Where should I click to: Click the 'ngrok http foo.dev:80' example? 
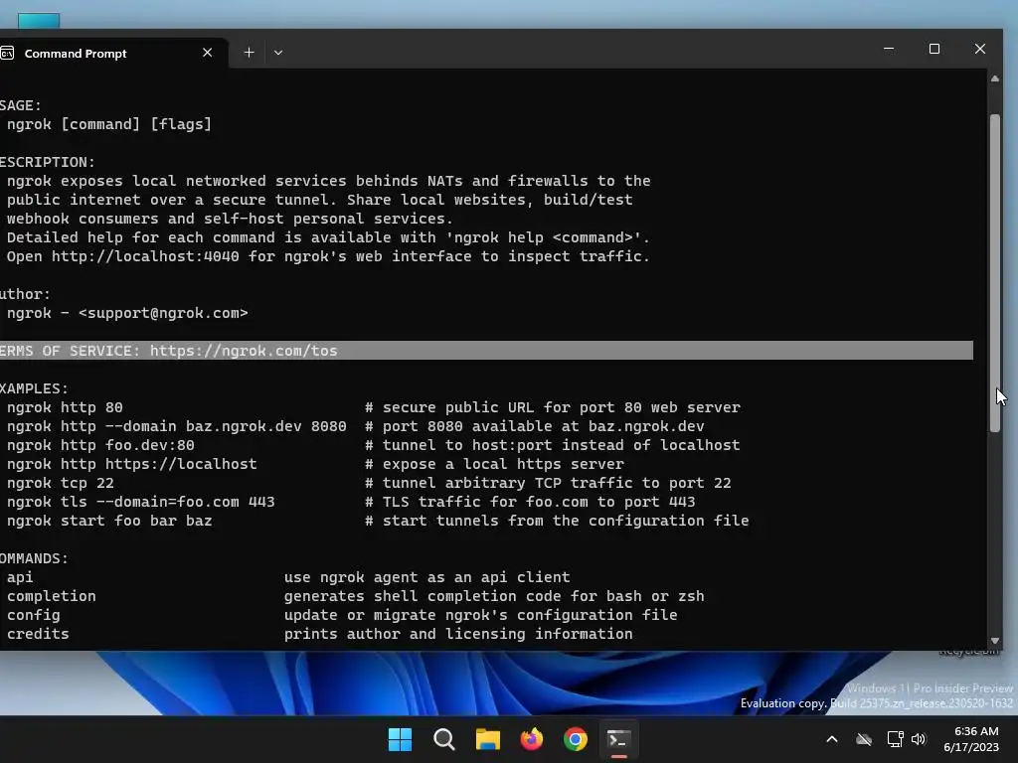pyautogui.click(x=100, y=445)
